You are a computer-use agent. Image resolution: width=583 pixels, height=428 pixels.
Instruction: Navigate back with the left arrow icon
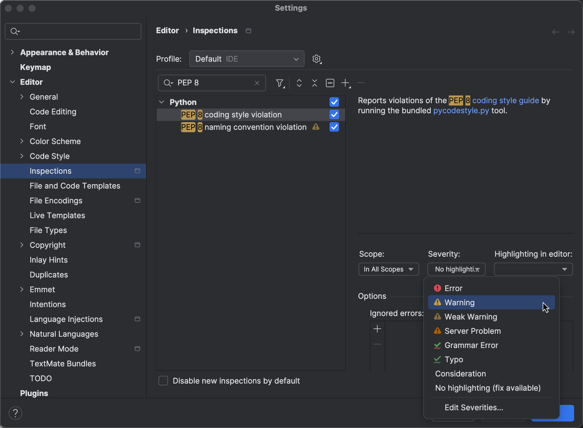[x=555, y=32]
